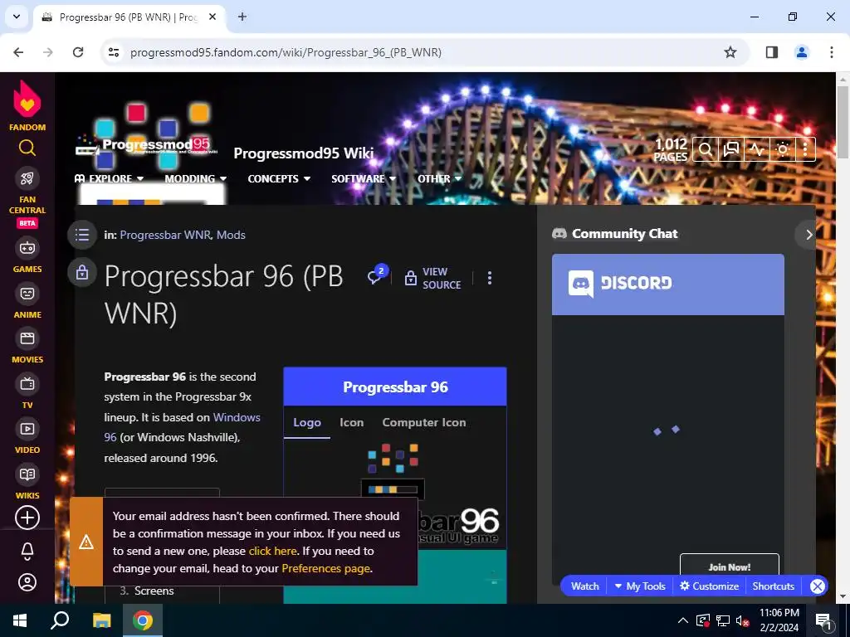Open Chrome profile avatar
Viewport: 850px width, 637px height.
(801, 52)
